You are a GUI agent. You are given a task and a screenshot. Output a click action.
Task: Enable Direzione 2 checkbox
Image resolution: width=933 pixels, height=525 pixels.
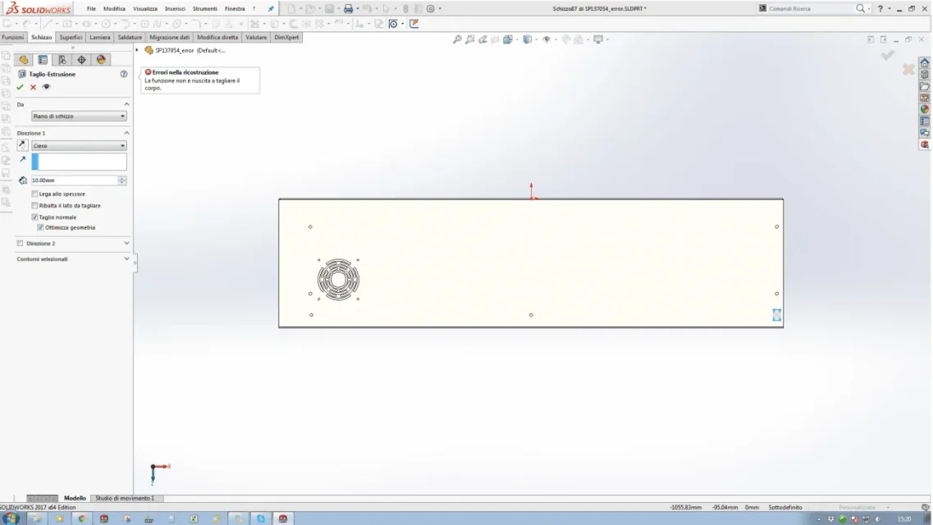21,243
